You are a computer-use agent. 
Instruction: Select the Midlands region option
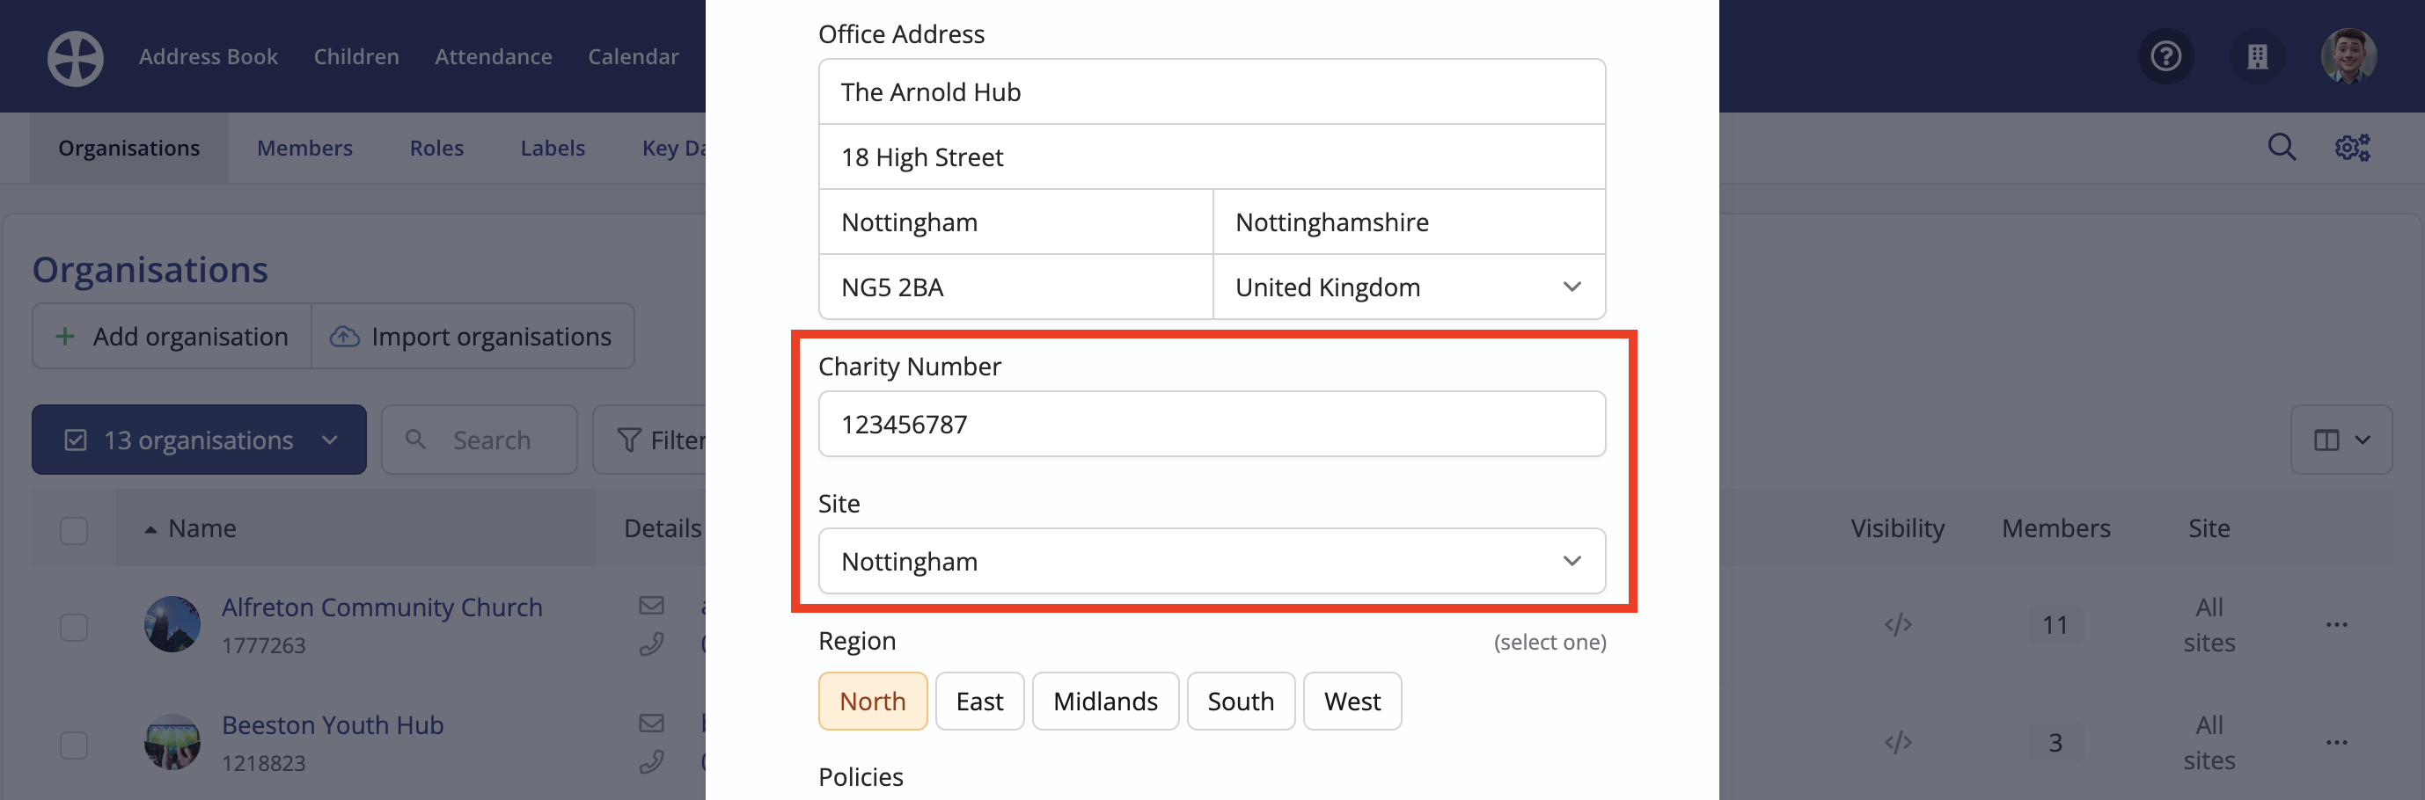pos(1105,702)
